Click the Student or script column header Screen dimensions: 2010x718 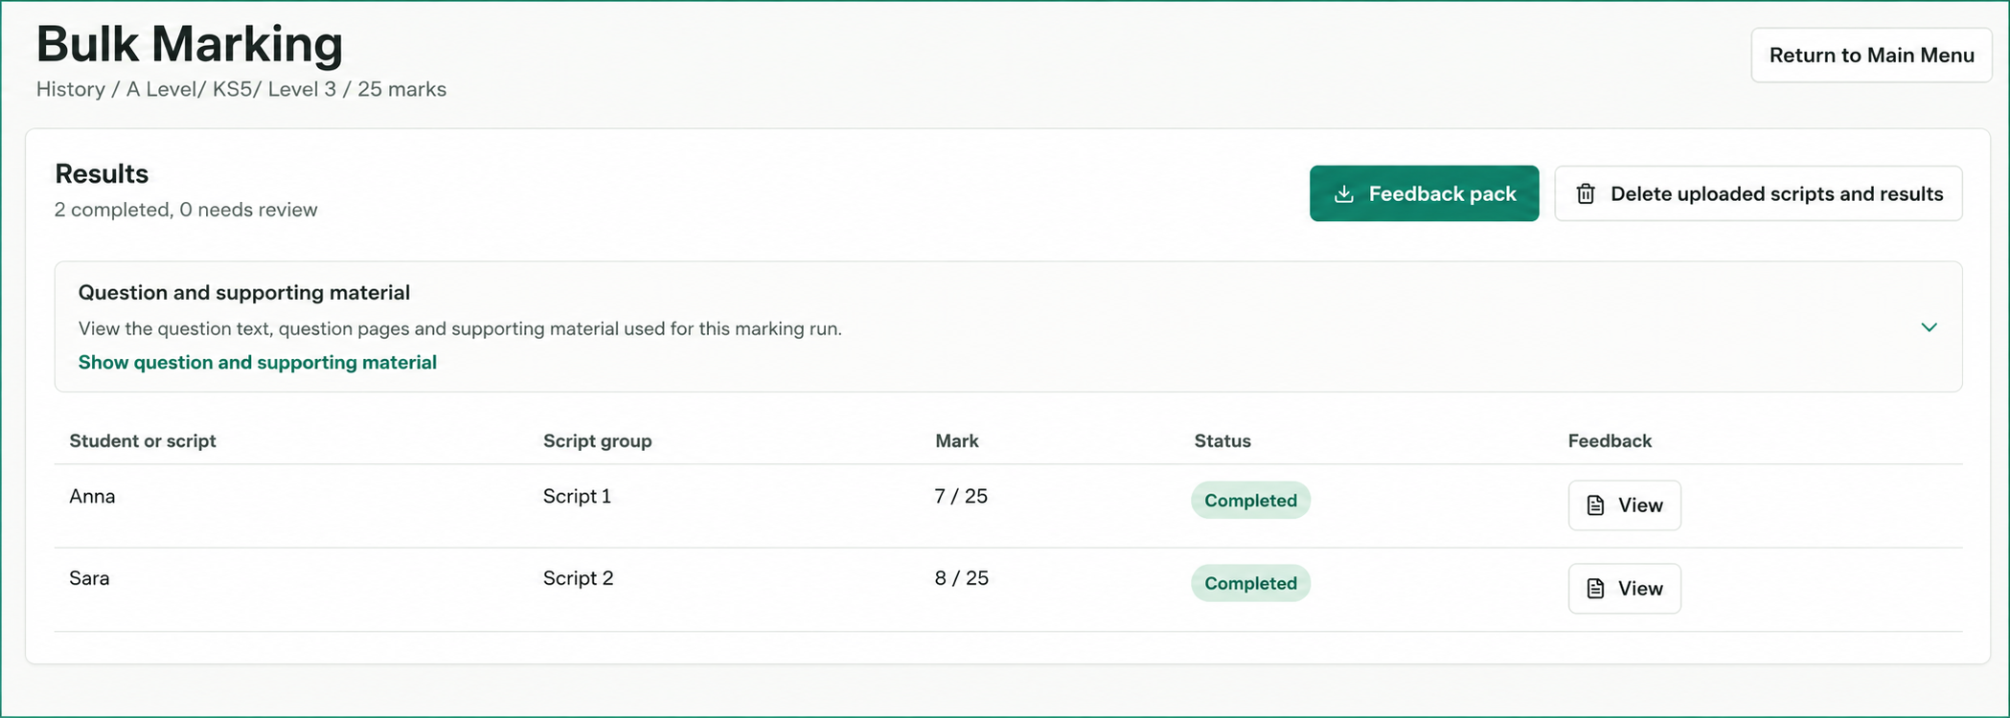point(143,440)
